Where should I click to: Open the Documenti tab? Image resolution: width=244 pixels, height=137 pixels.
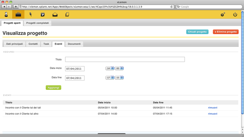click(x=74, y=44)
